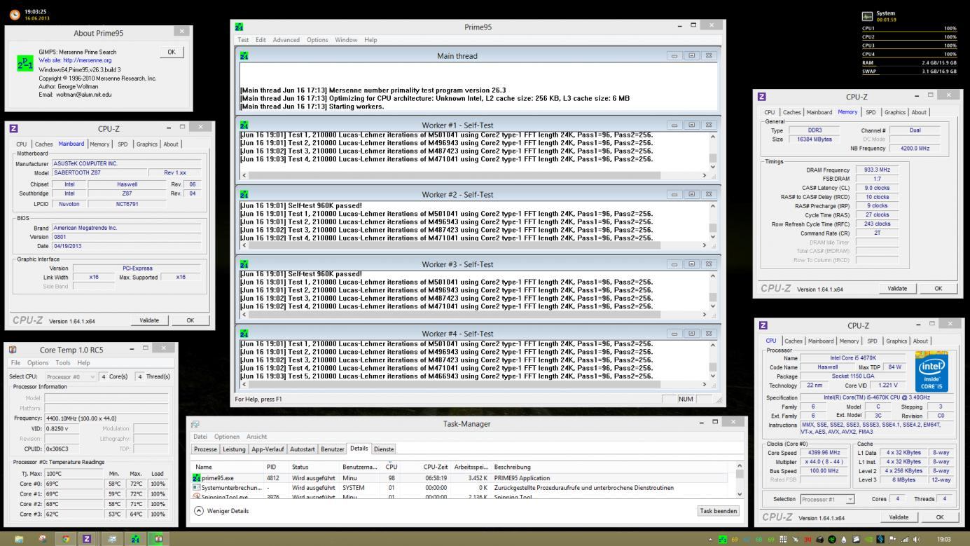Click the Worker #1 window icon
Screen dimensions: 970x546
pos(244,125)
